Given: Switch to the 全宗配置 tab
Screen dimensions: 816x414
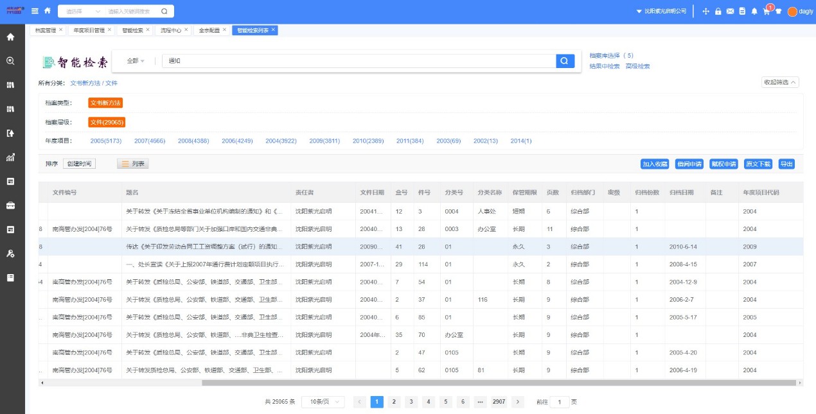Looking at the screenshot, I should (x=209, y=30).
